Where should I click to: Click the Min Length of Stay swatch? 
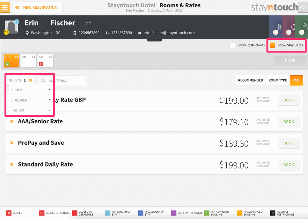pyautogui.click(x=108, y=213)
